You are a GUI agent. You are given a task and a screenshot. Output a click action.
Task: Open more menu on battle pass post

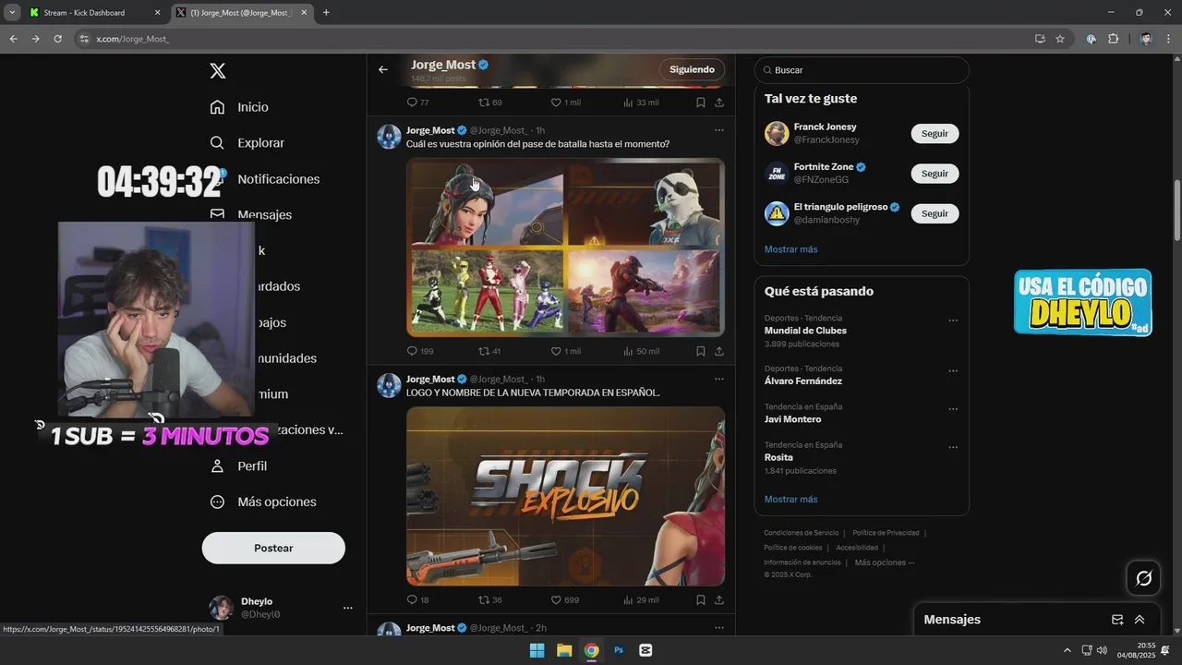[x=718, y=130]
